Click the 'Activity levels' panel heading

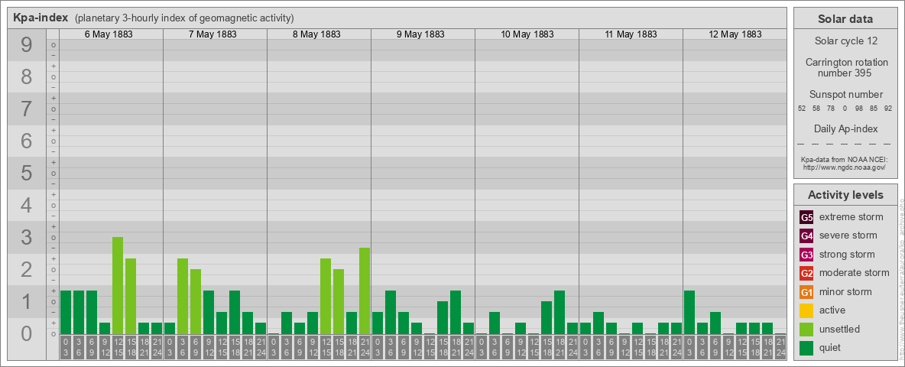pyautogui.click(x=845, y=195)
